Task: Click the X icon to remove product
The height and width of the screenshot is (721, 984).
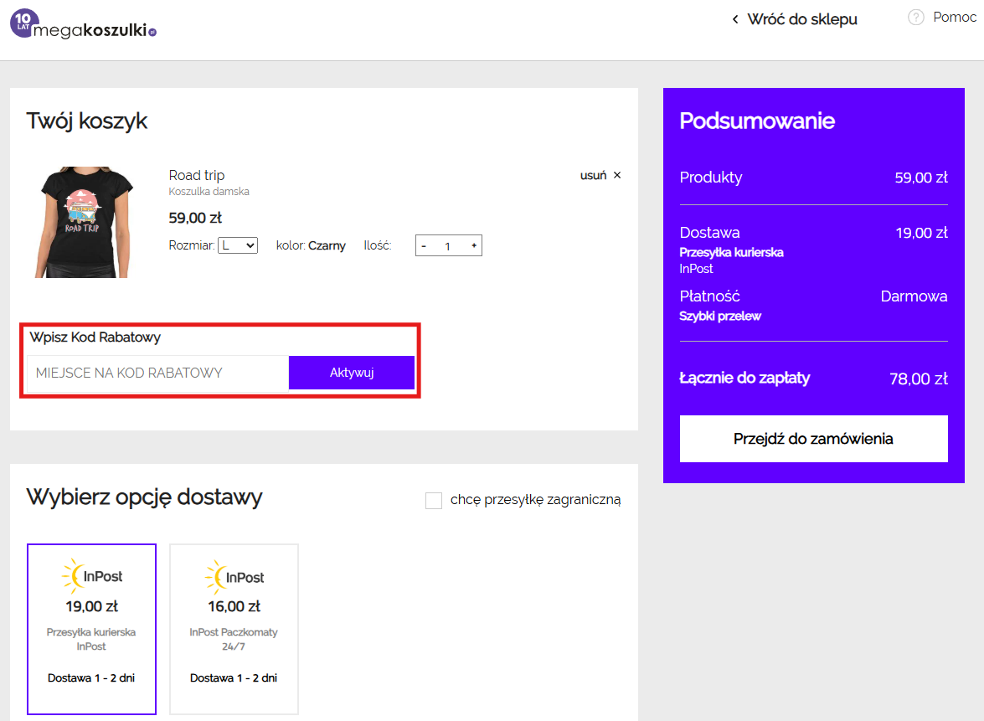Action: pyautogui.click(x=617, y=176)
